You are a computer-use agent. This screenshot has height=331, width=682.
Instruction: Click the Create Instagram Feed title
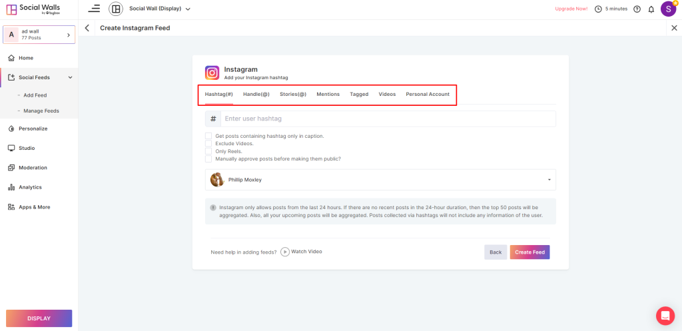tap(135, 28)
